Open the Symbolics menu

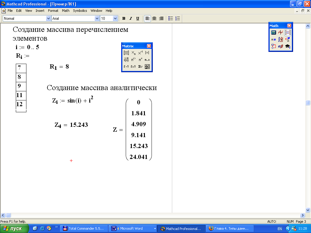(x=80, y=11)
